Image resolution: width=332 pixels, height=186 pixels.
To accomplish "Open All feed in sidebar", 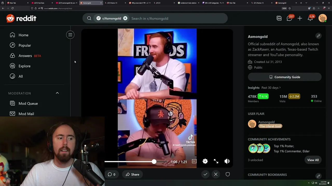I will click(x=20, y=76).
